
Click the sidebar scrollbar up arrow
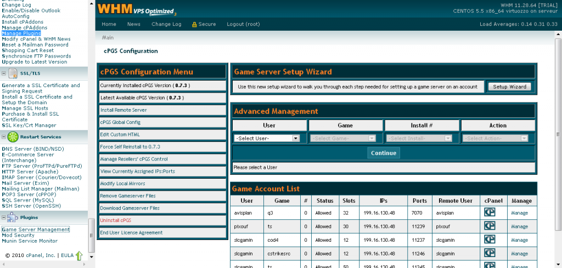92,3
